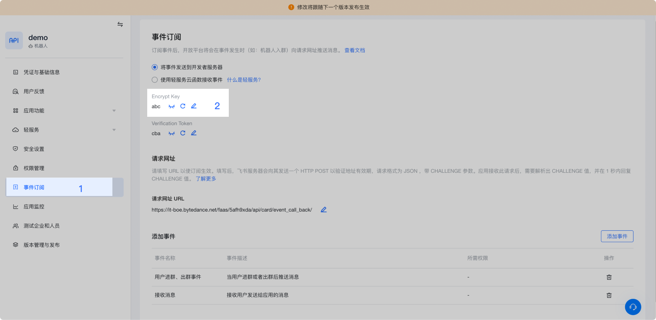
Task: Show Encrypt Key with the eye icon
Action: [x=172, y=106]
